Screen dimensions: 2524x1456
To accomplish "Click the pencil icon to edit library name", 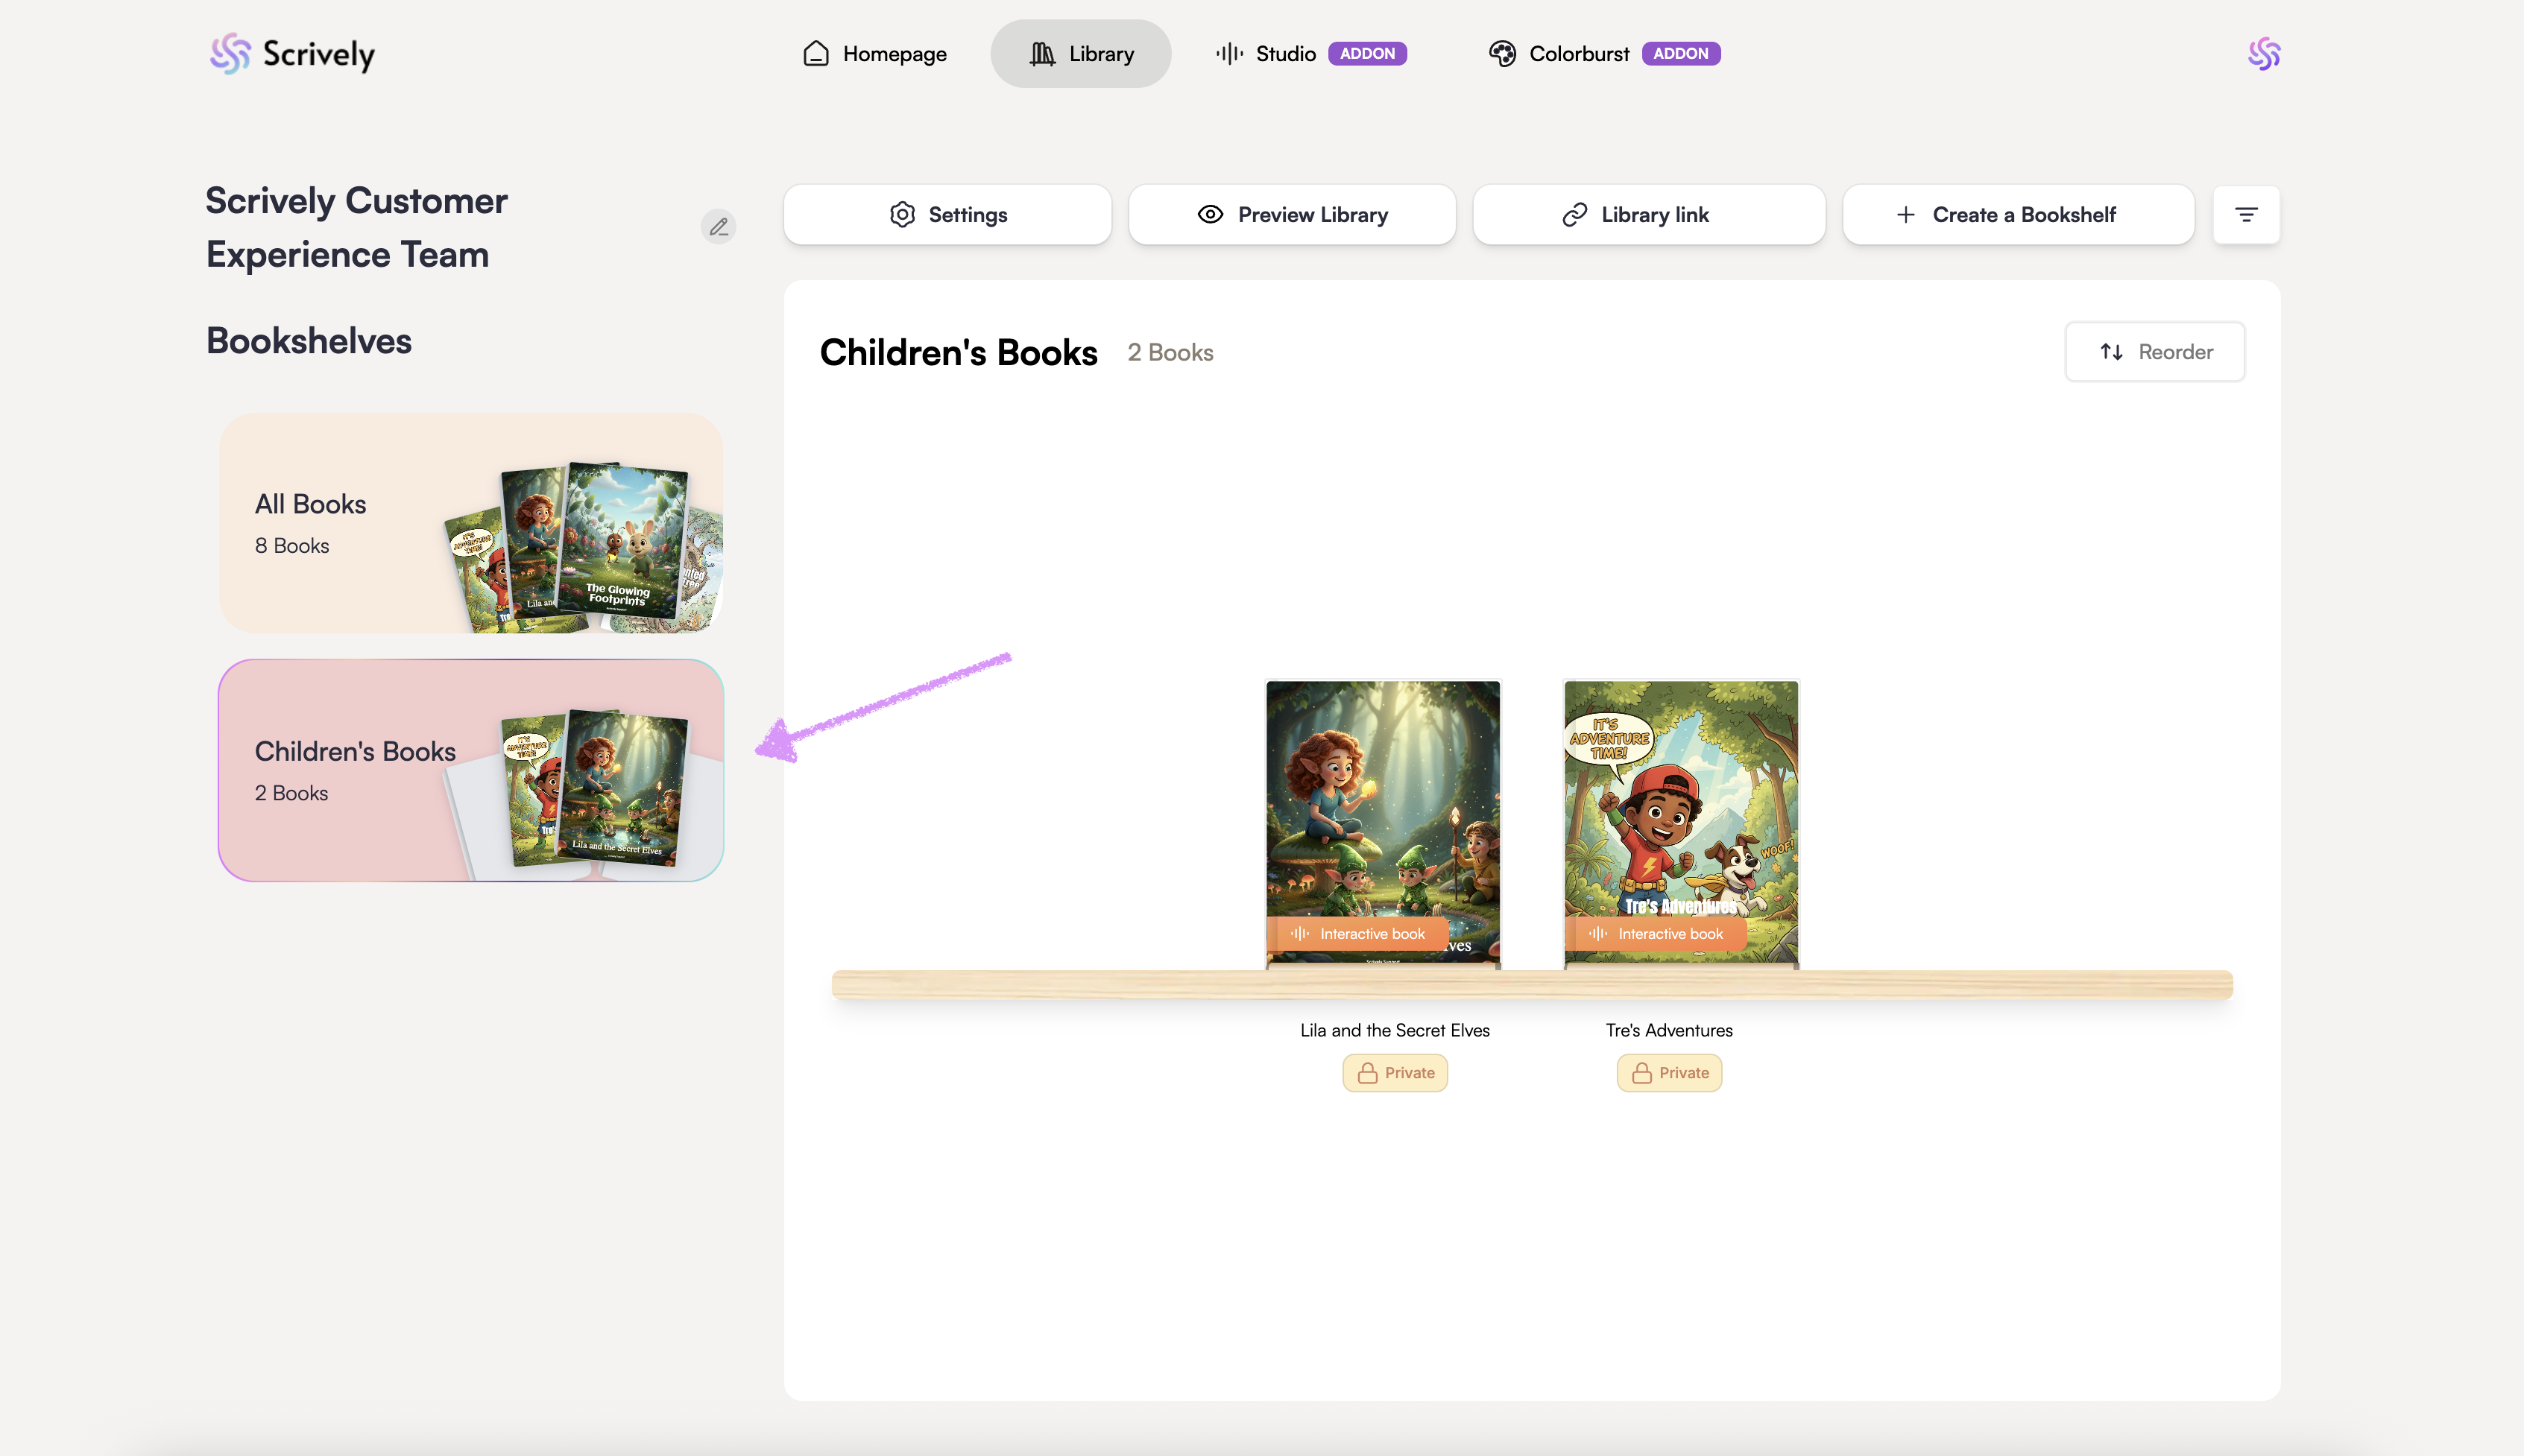I will pyautogui.click(x=719, y=227).
